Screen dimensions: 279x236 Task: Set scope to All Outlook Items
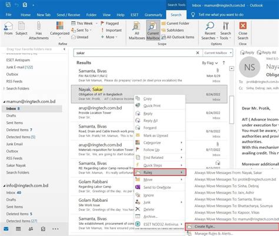coord(178,37)
